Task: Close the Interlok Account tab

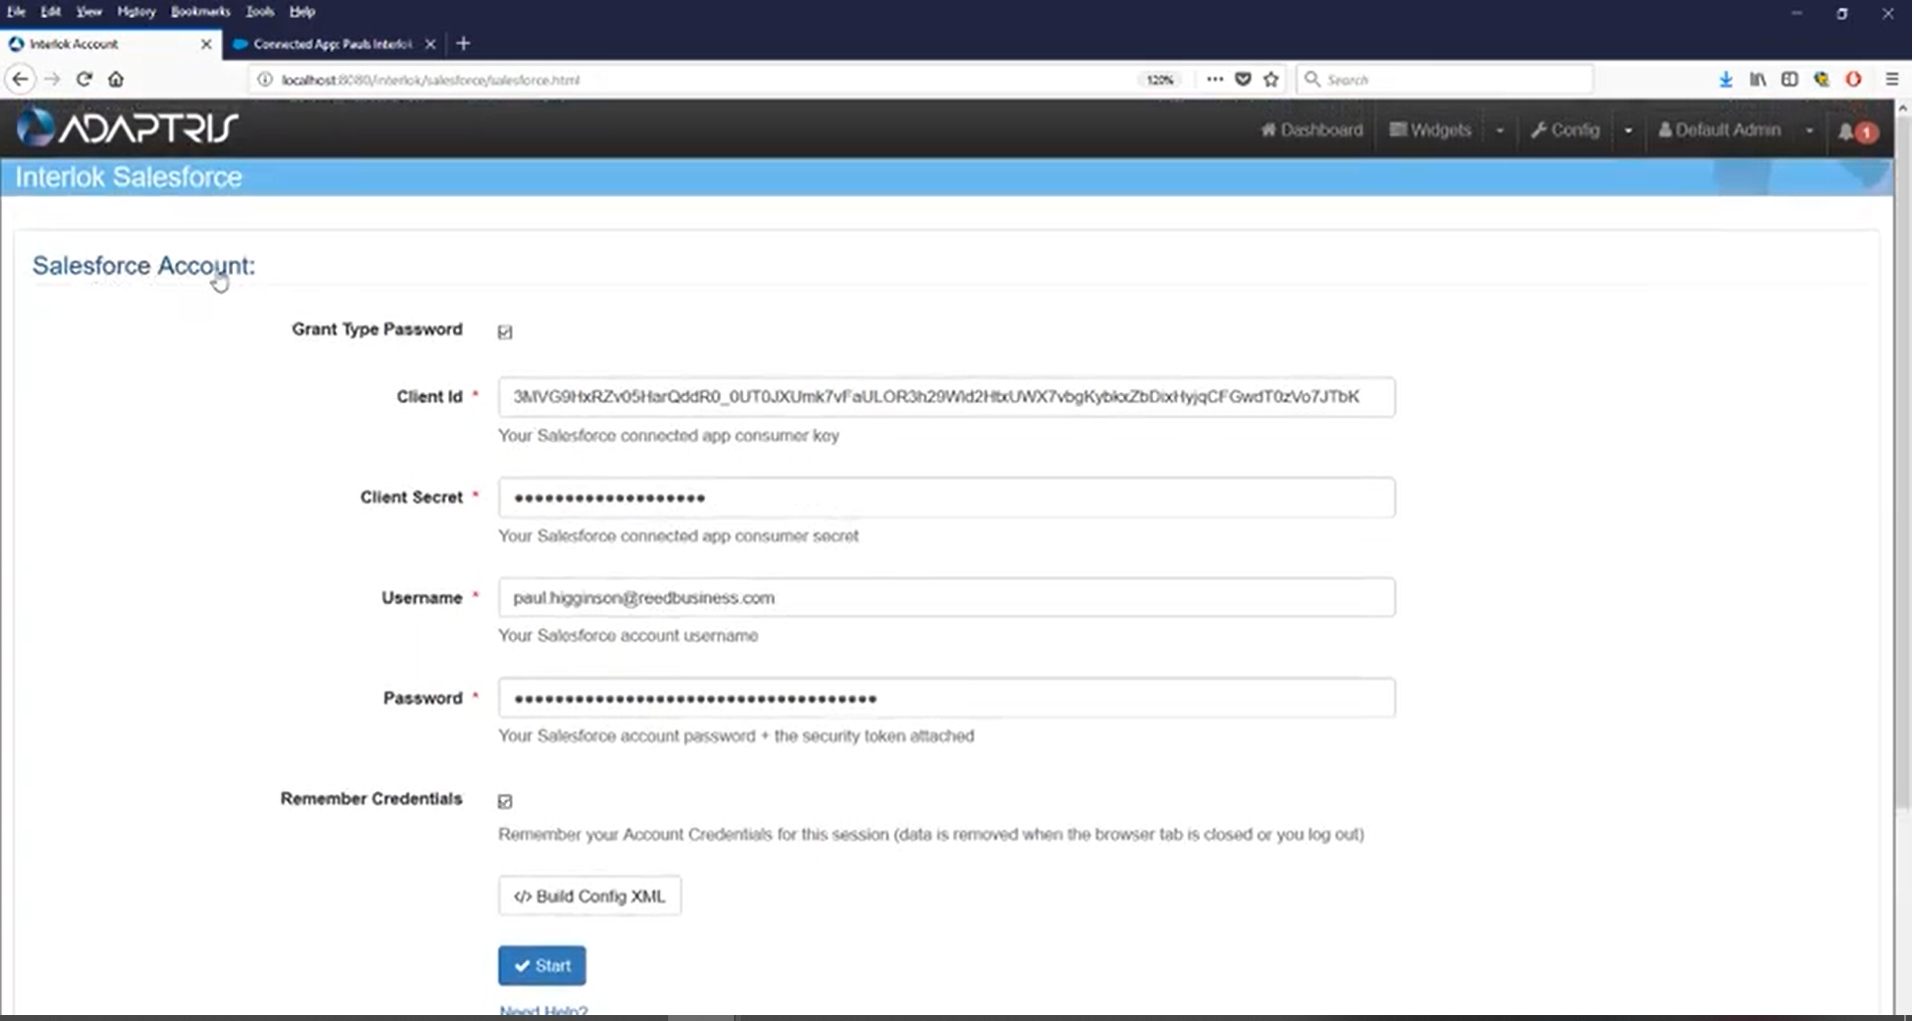Action: [206, 44]
